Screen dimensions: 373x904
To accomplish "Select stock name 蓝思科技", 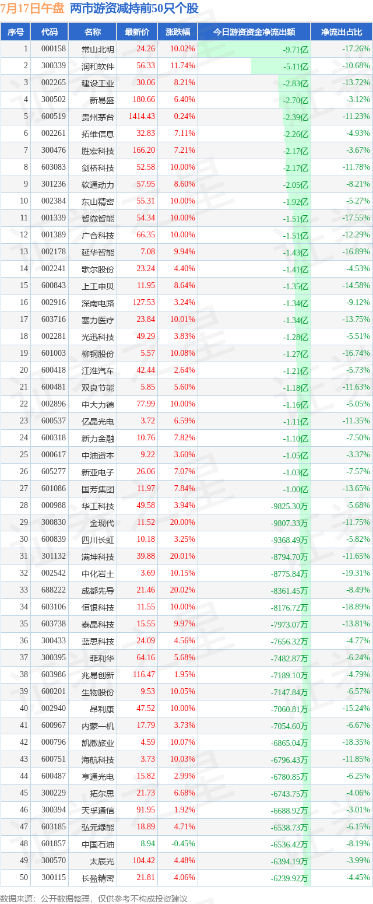I will pyautogui.click(x=98, y=641).
